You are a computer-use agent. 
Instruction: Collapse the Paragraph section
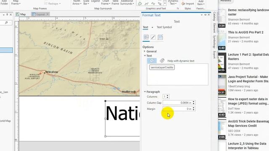tap(145, 91)
